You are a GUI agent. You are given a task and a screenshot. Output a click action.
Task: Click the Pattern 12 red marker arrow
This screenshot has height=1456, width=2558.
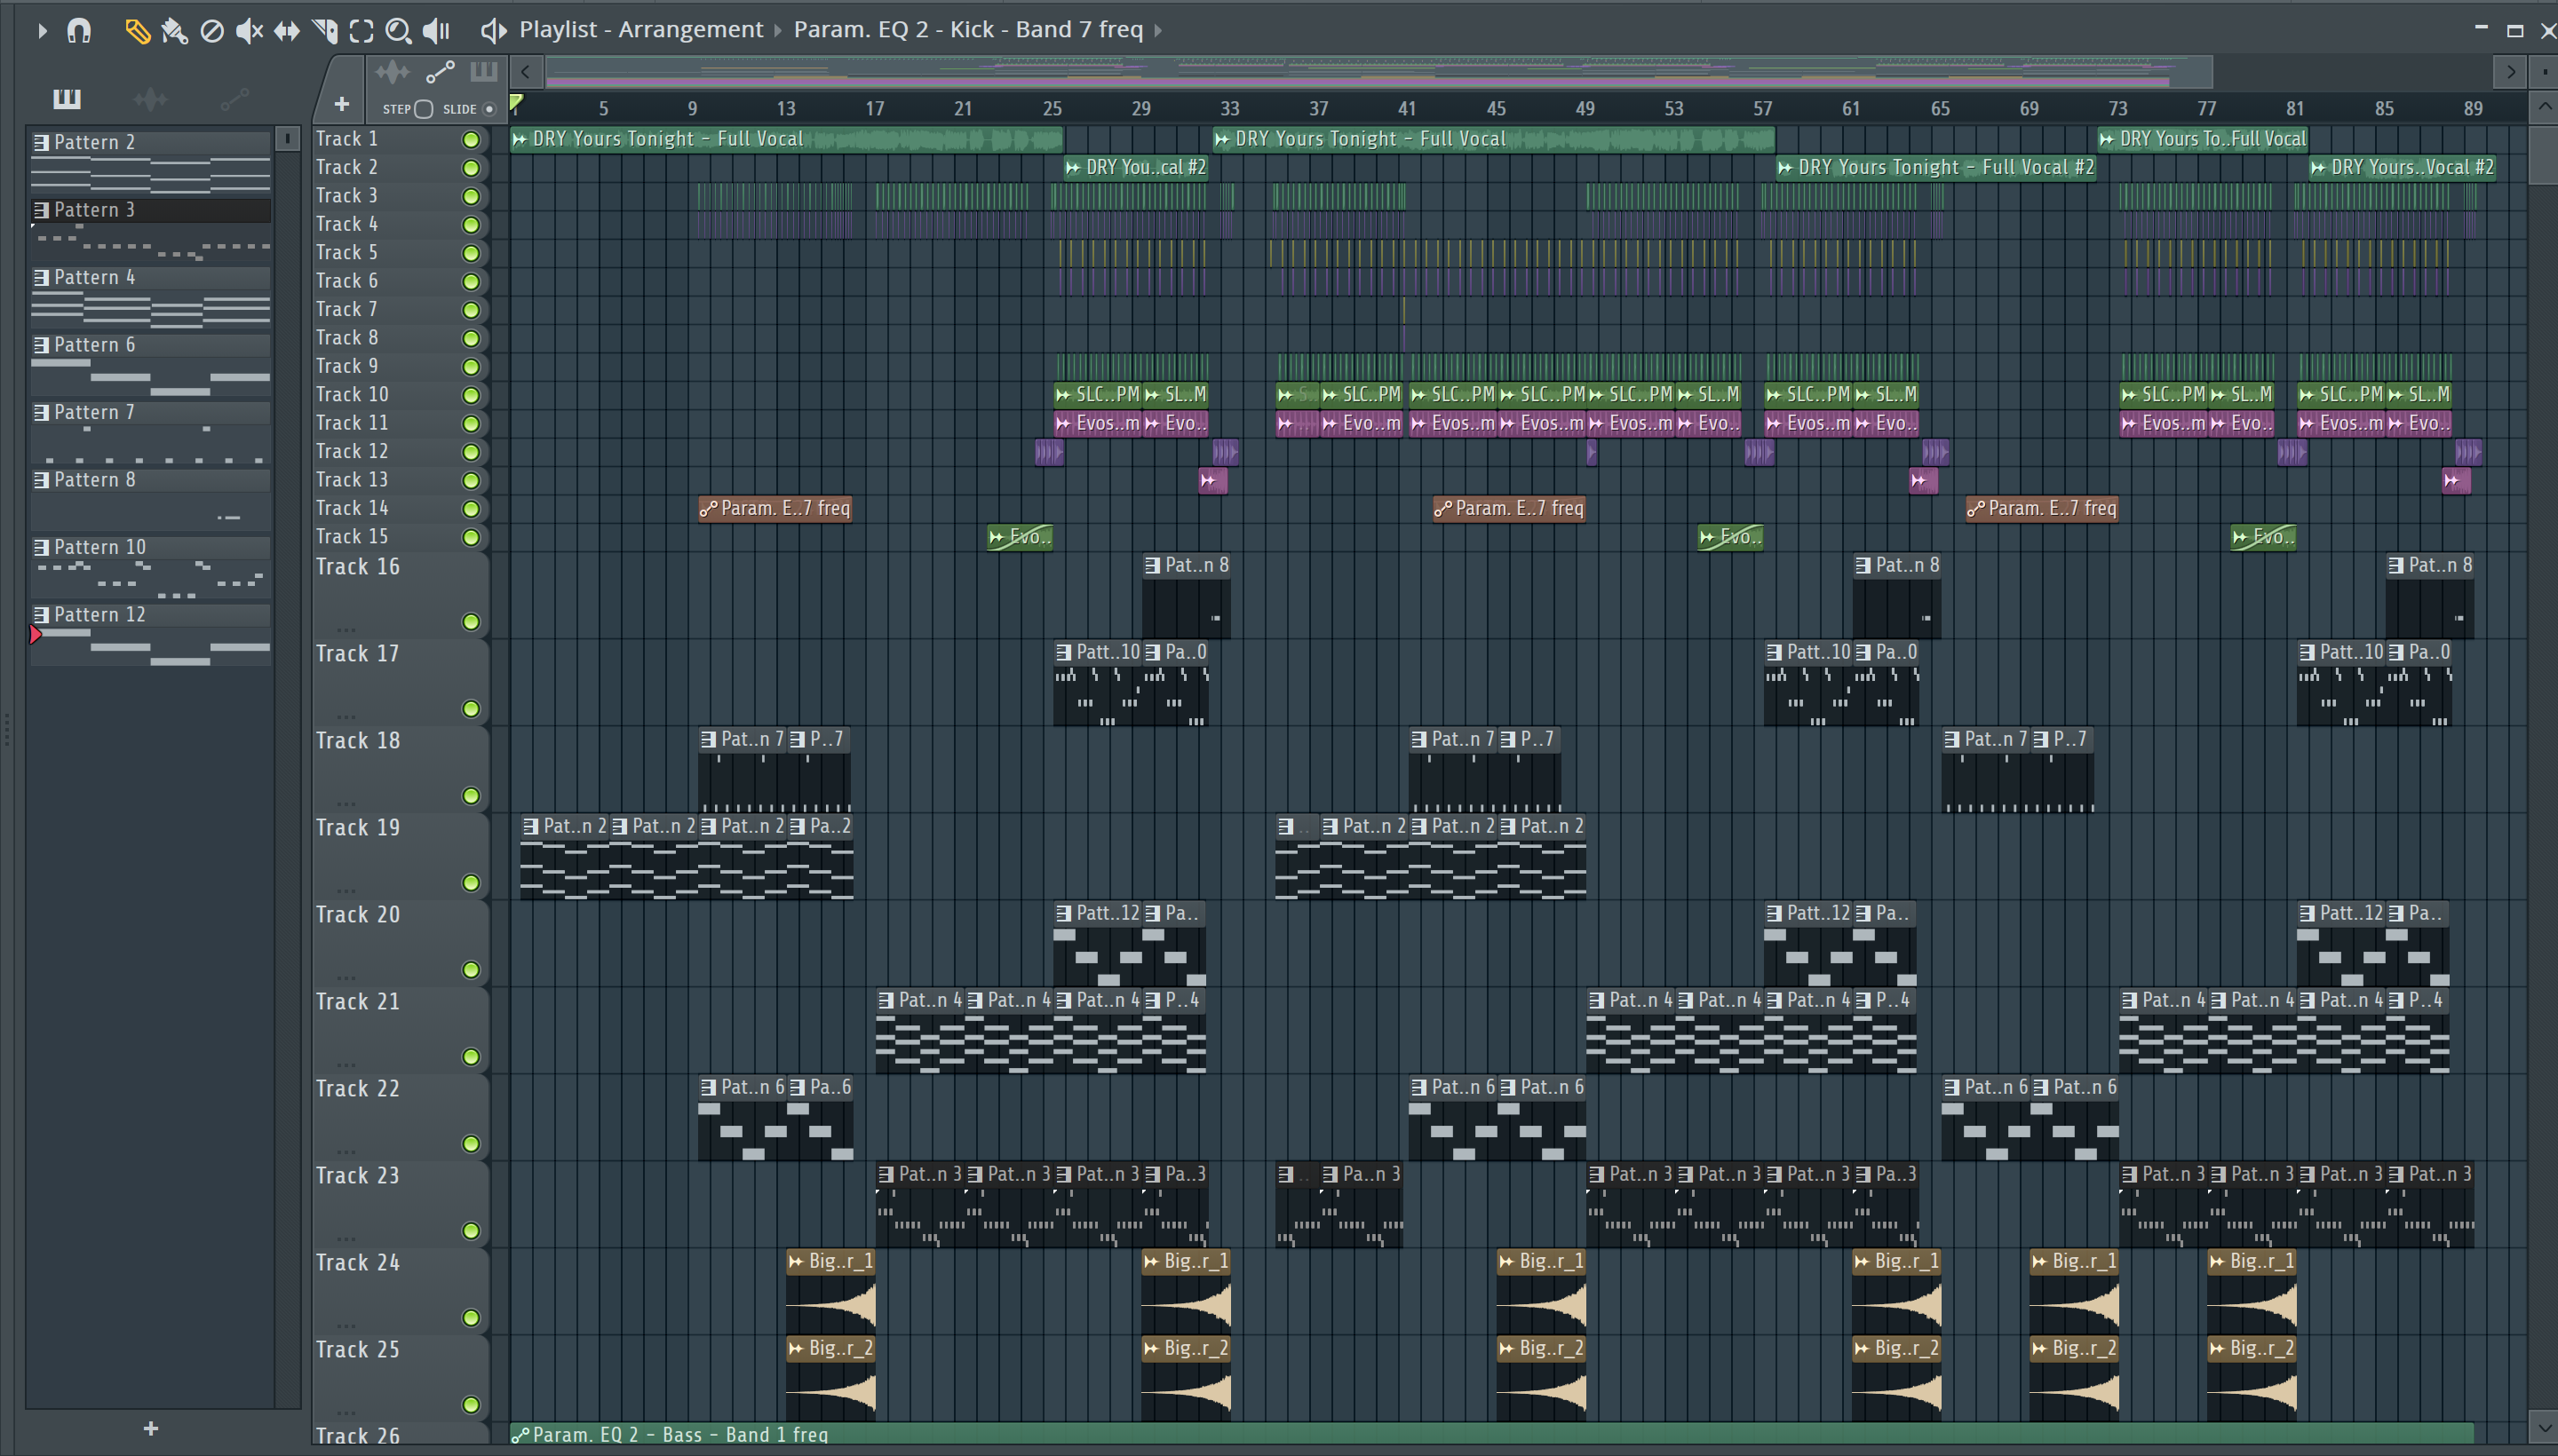pyautogui.click(x=36, y=634)
